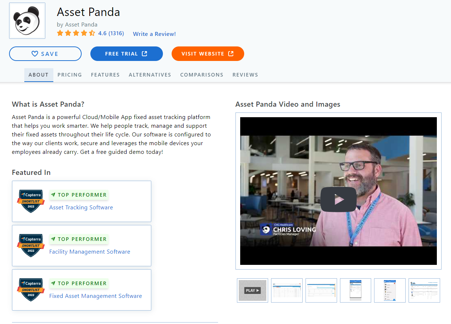The image size is (451, 324).
Task: Click the Capterra Shortlist badge for Fixed Asset Management
Action: coord(31,290)
